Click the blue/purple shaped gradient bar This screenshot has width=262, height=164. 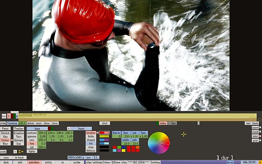104,140
